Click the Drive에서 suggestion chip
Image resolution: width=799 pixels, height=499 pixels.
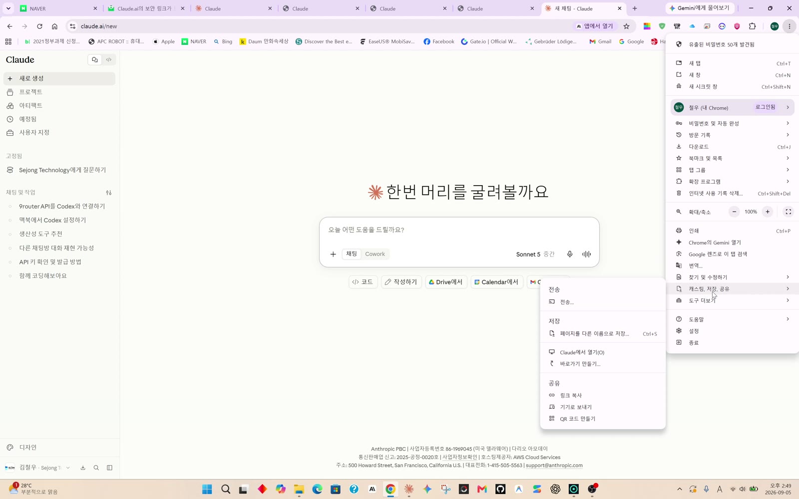coord(446,282)
